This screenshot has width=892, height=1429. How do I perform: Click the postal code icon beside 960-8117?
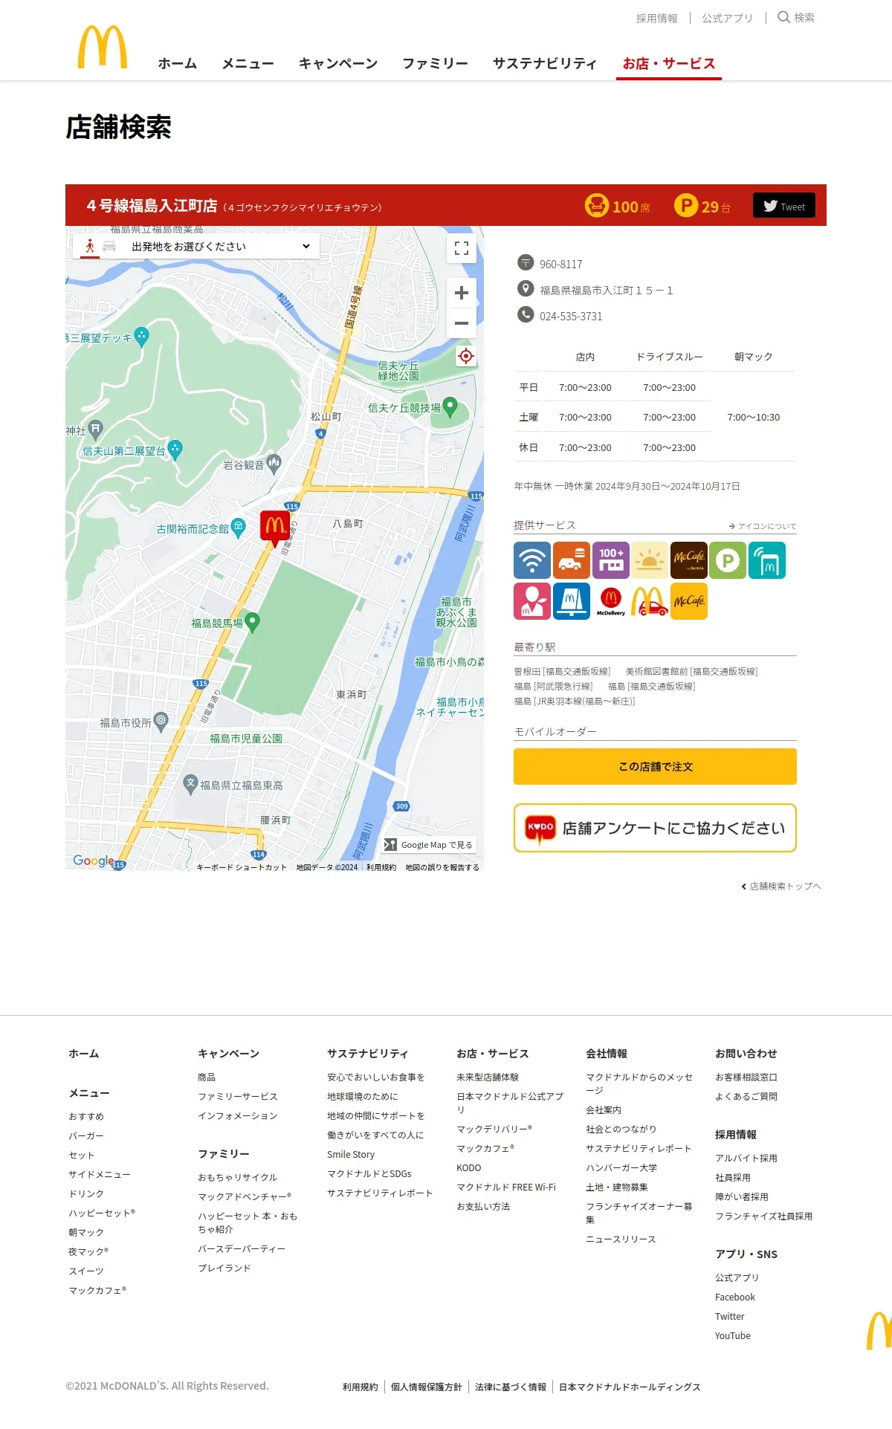(x=526, y=263)
